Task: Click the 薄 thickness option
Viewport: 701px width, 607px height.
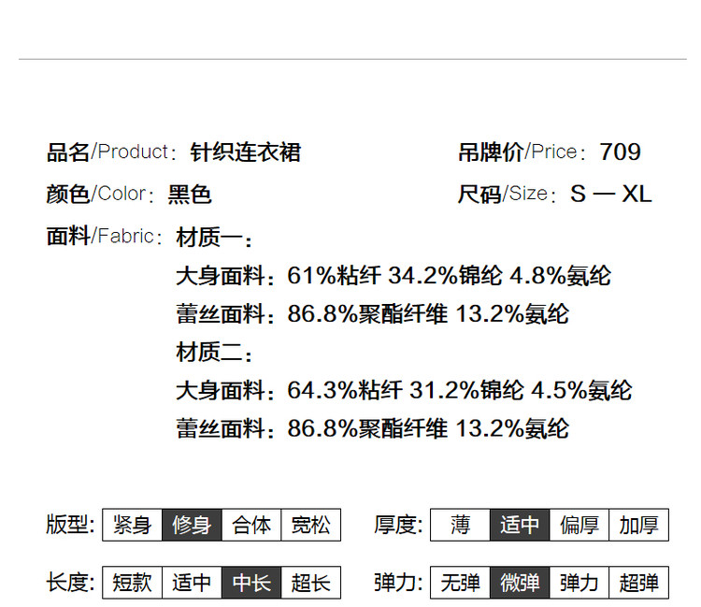Action: pos(460,525)
